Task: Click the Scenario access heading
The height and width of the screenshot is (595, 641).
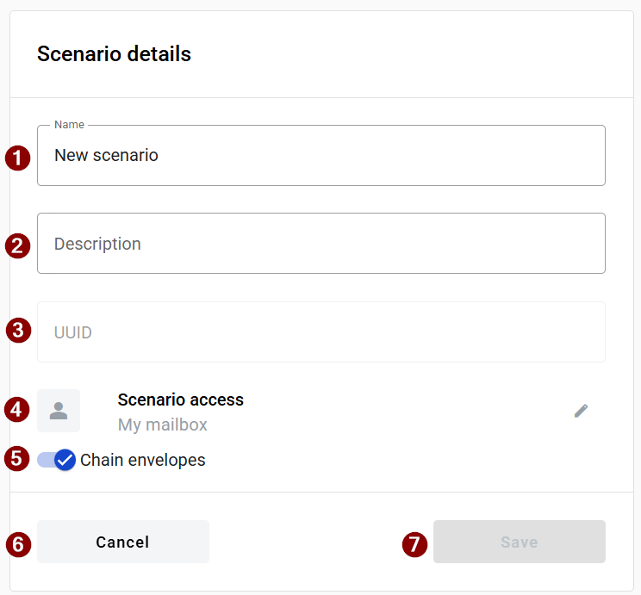Action: click(x=181, y=400)
